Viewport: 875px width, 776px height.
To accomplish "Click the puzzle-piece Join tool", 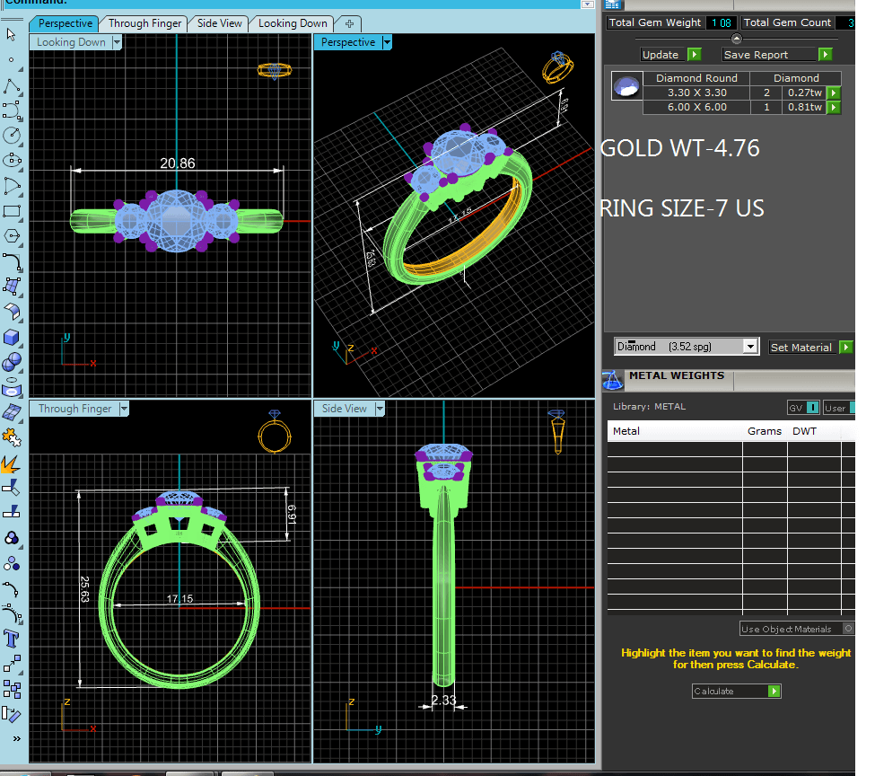I will coord(12,437).
